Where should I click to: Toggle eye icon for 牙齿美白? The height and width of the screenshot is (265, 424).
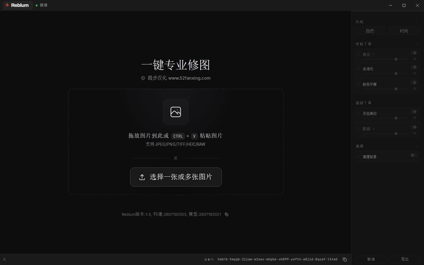358,113
